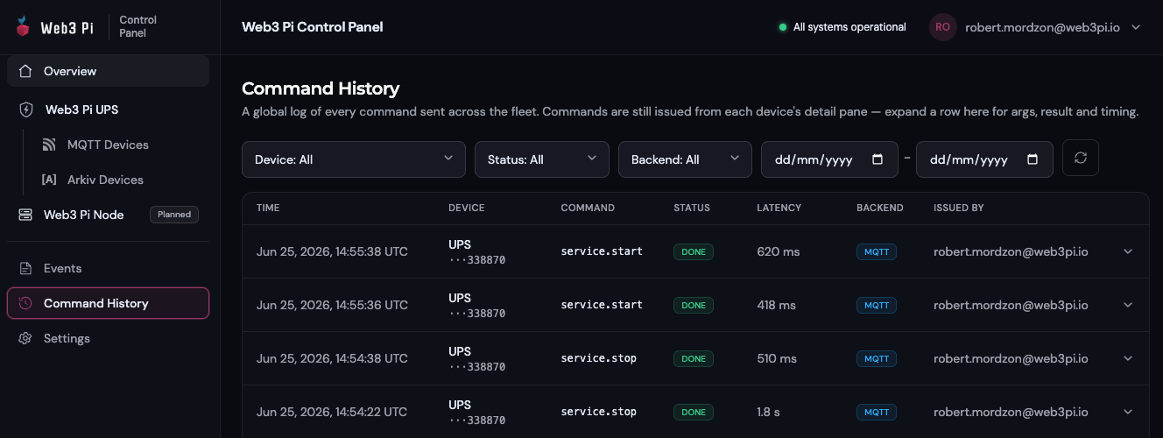Click service.start command at 14:55:38
This screenshot has height=438, width=1163.
click(x=602, y=251)
